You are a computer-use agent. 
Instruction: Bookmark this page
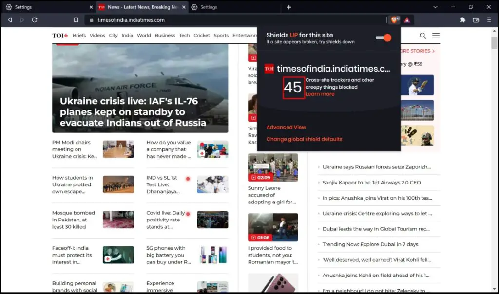[76, 20]
